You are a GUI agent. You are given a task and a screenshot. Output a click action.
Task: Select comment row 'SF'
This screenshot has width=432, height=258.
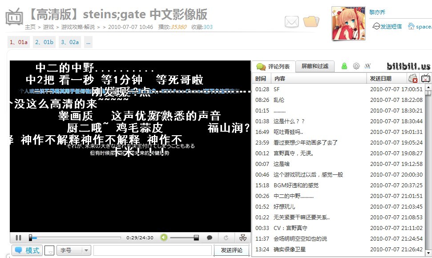339,89
